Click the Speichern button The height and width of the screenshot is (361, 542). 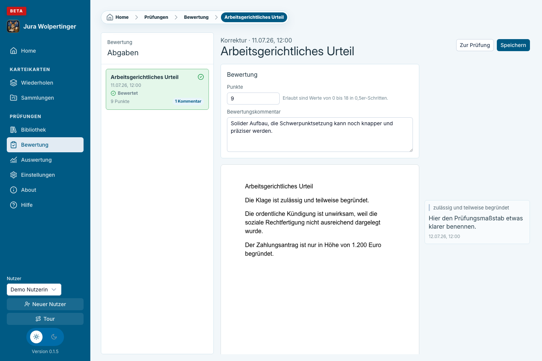tap(513, 45)
